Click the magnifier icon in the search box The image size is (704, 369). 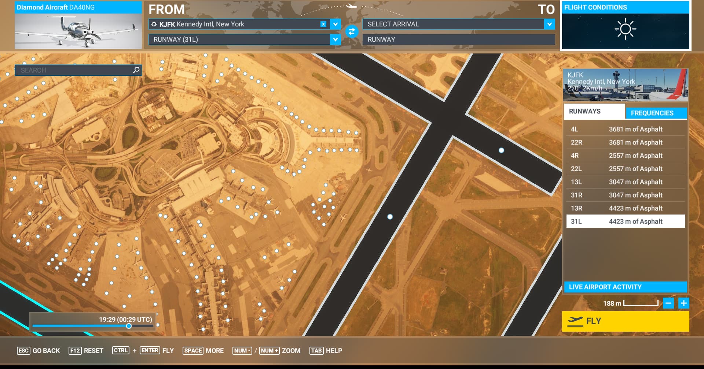tap(136, 70)
